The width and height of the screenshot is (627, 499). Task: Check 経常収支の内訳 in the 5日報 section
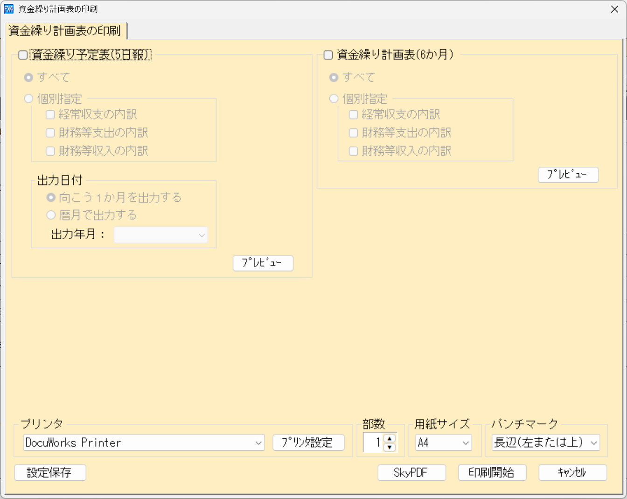pos(50,114)
